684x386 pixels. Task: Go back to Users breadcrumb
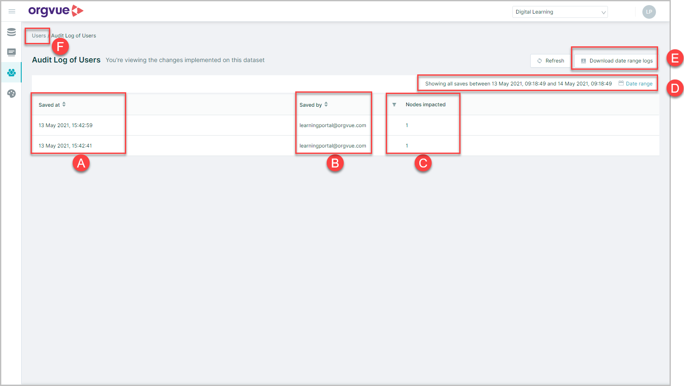39,36
